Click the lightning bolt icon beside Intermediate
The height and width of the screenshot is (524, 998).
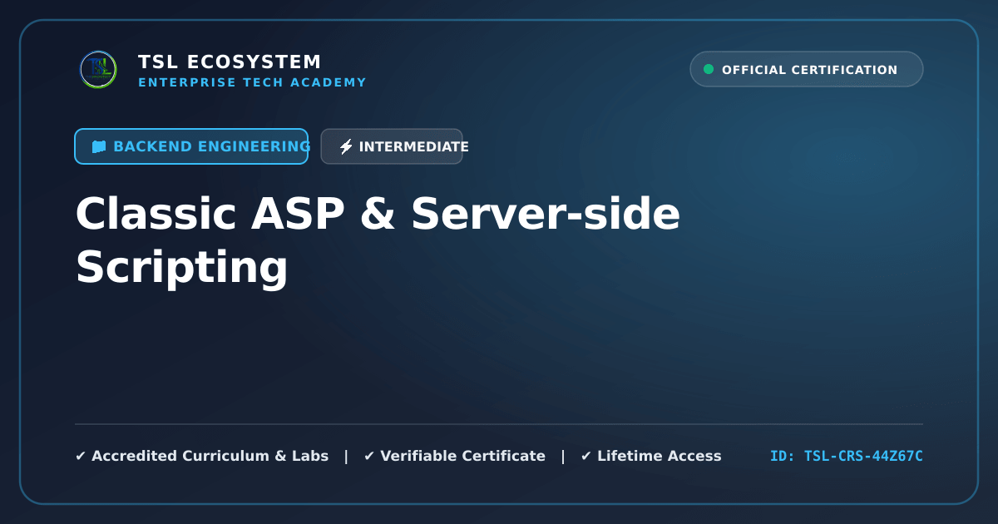point(346,146)
